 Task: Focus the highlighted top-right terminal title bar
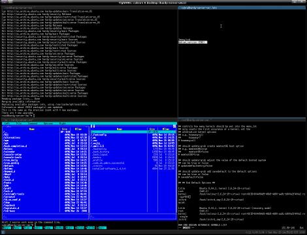(x=242, y=8)
